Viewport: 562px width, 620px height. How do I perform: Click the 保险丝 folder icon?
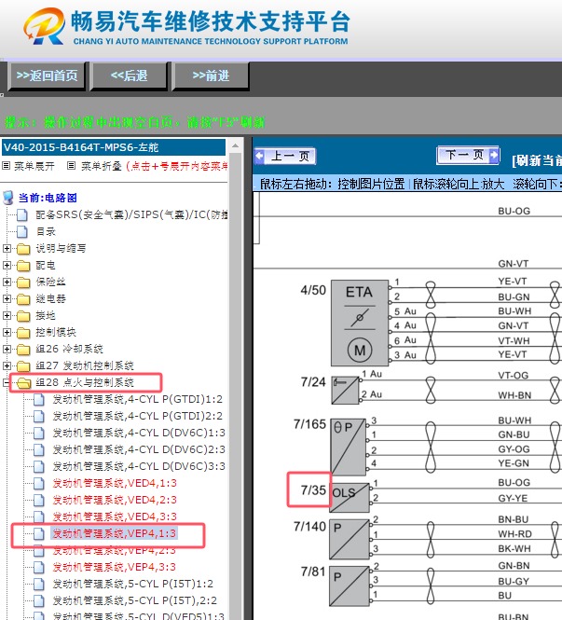23,282
